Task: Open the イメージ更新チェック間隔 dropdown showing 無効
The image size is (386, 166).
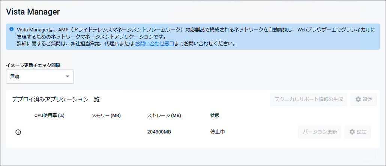Action: (40, 77)
